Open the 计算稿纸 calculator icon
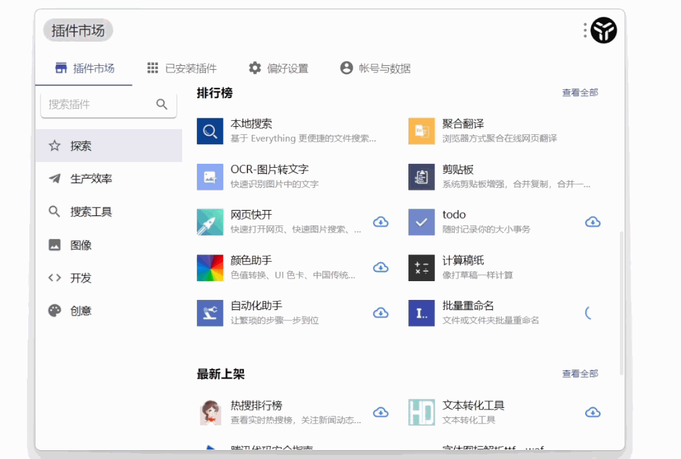 [421, 268]
